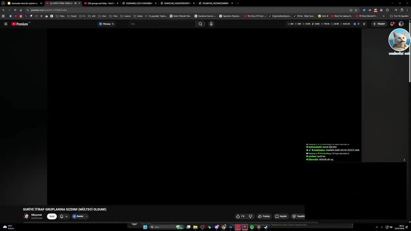Open Instagram bookmark icon
Screen dimensions: 411x231
coord(21,16)
